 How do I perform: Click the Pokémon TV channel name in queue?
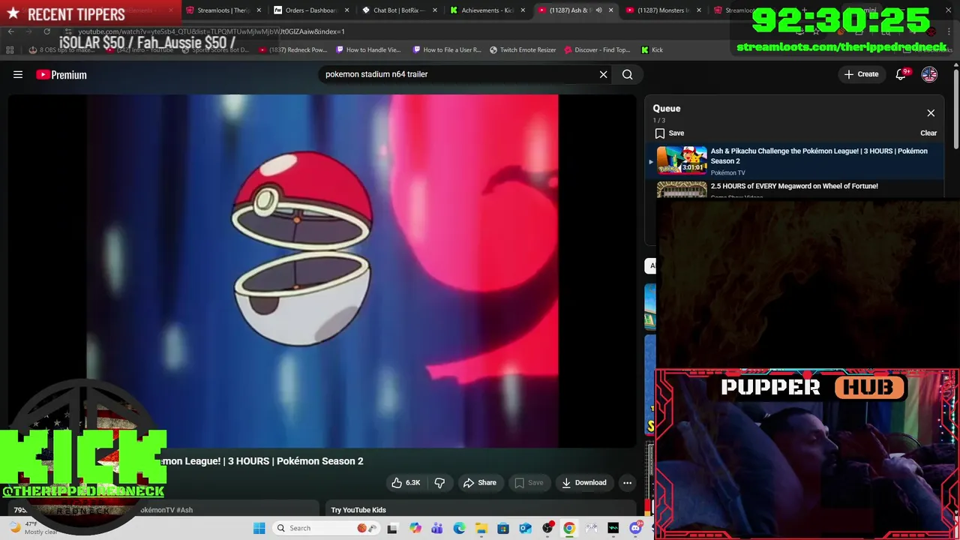[x=727, y=172]
